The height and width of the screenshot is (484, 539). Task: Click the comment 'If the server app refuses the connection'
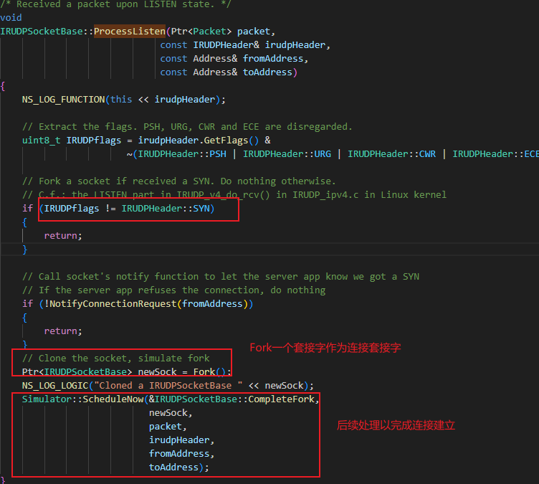[x=173, y=290]
